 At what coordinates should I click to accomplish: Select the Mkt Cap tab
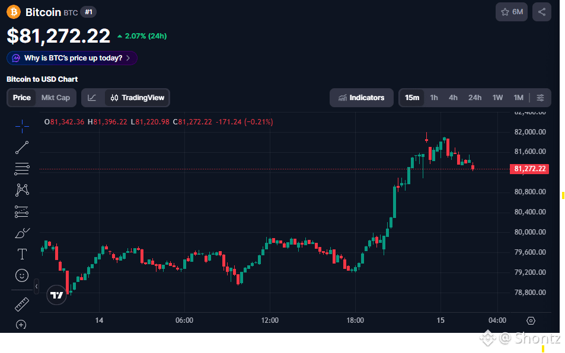[x=56, y=98]
